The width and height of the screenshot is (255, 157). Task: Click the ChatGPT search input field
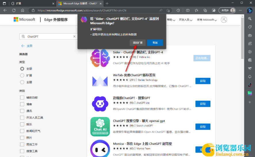tap(49, 36)
